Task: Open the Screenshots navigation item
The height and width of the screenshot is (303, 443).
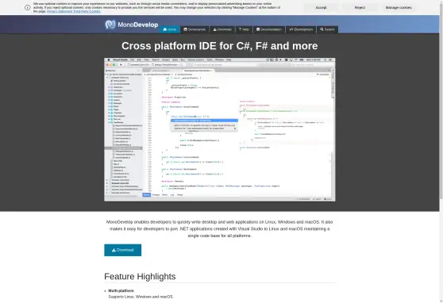Action: point(195,29)
